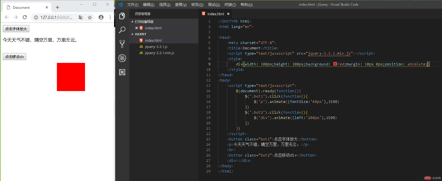
Task: Click the $(document).ready(function(){ line
Action: (x=269, y=91)
